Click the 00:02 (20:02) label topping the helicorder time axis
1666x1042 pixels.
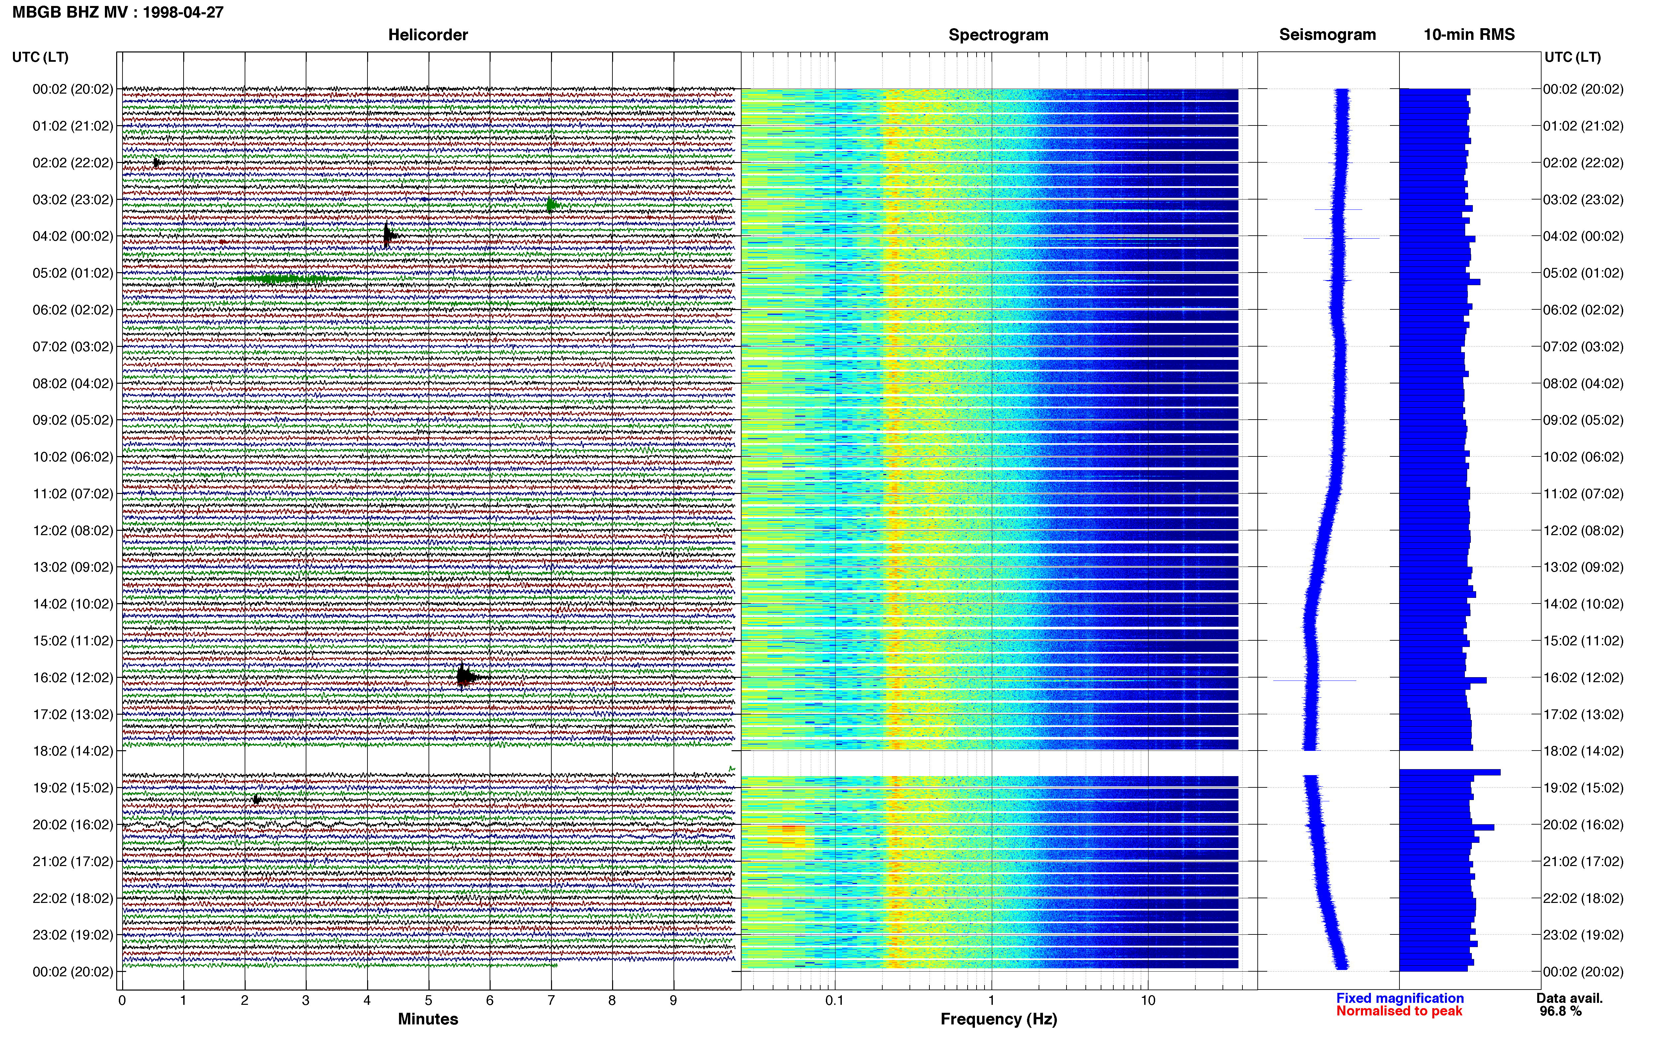[x=72, y=89]
